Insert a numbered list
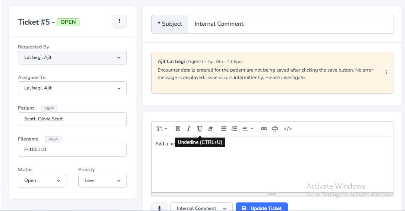The image size is (405, 211). (234, 129)
